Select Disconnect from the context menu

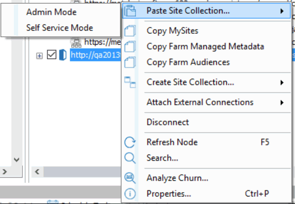168,122
